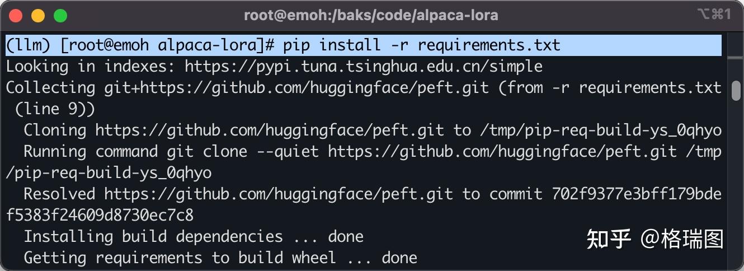The width and height of the screenshot is (744, 271).
Task: Click the terminal scrollbar thumb
Action: point(736,91)
